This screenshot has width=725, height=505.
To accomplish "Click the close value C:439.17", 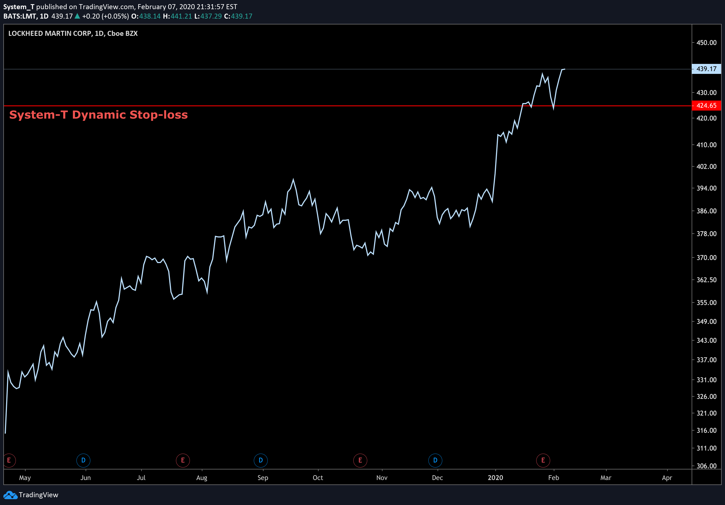I will (239, 16).
